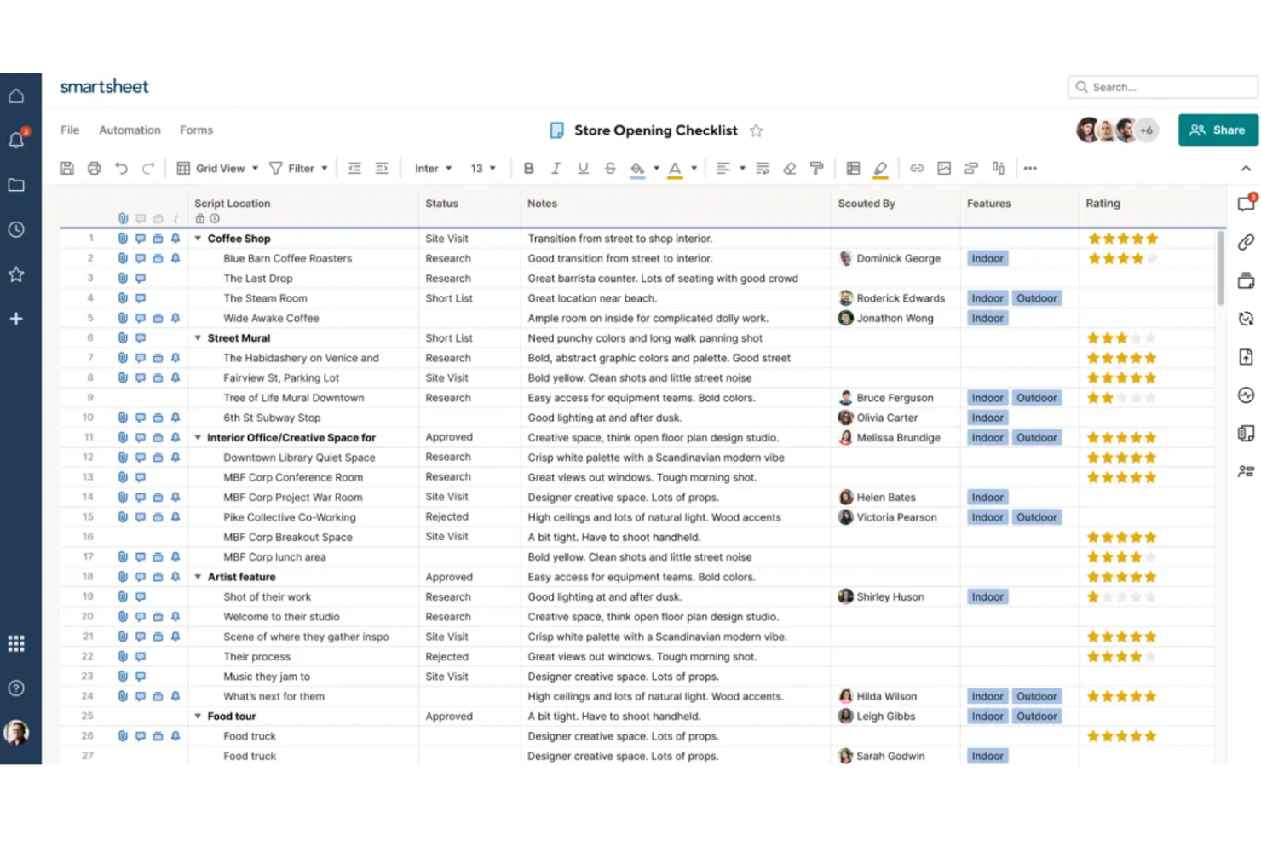Image resolution: width=1261 pixels, height=841 pixels.
Task: Open the font size 13 dropdown
Action: [x=483, y=169]
